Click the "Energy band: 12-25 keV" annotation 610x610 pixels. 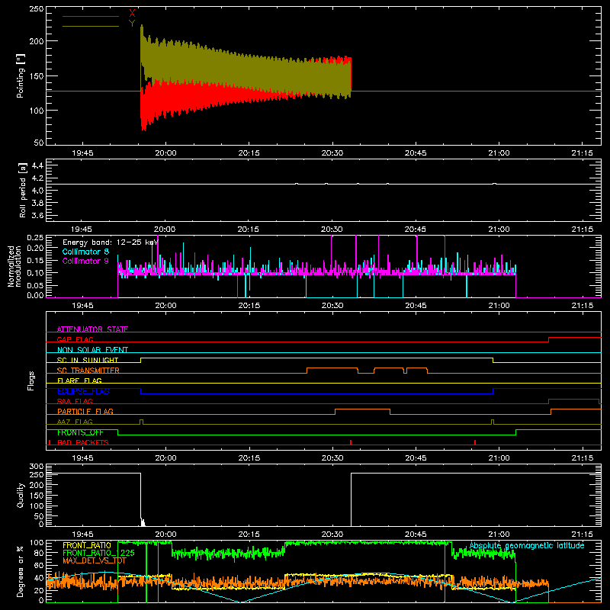111,242
